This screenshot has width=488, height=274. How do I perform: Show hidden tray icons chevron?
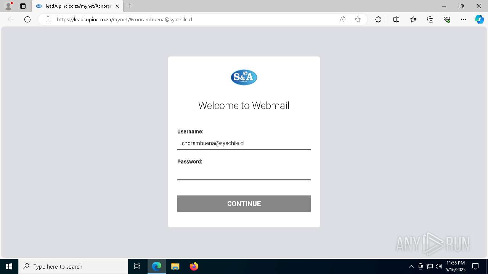click(x=411, y=266)
